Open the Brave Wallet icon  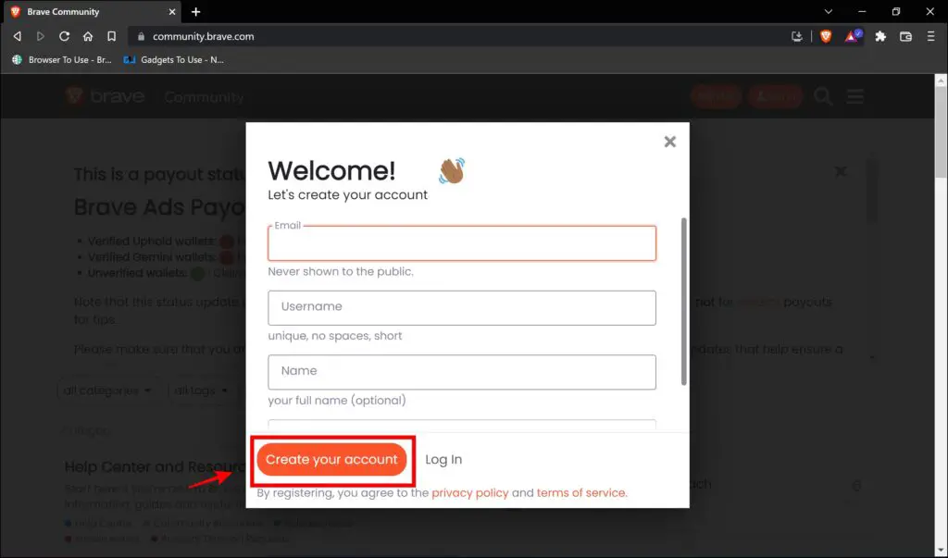pos(905,36)
